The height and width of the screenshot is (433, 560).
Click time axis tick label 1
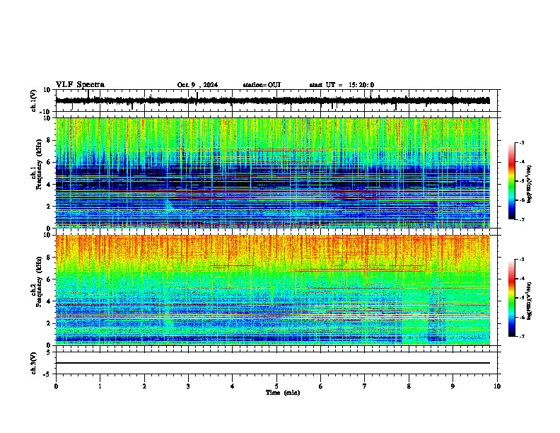click(100, 386)
